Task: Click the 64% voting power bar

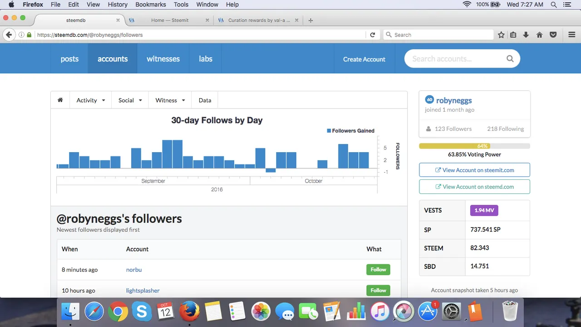Action: pos(474,146)
